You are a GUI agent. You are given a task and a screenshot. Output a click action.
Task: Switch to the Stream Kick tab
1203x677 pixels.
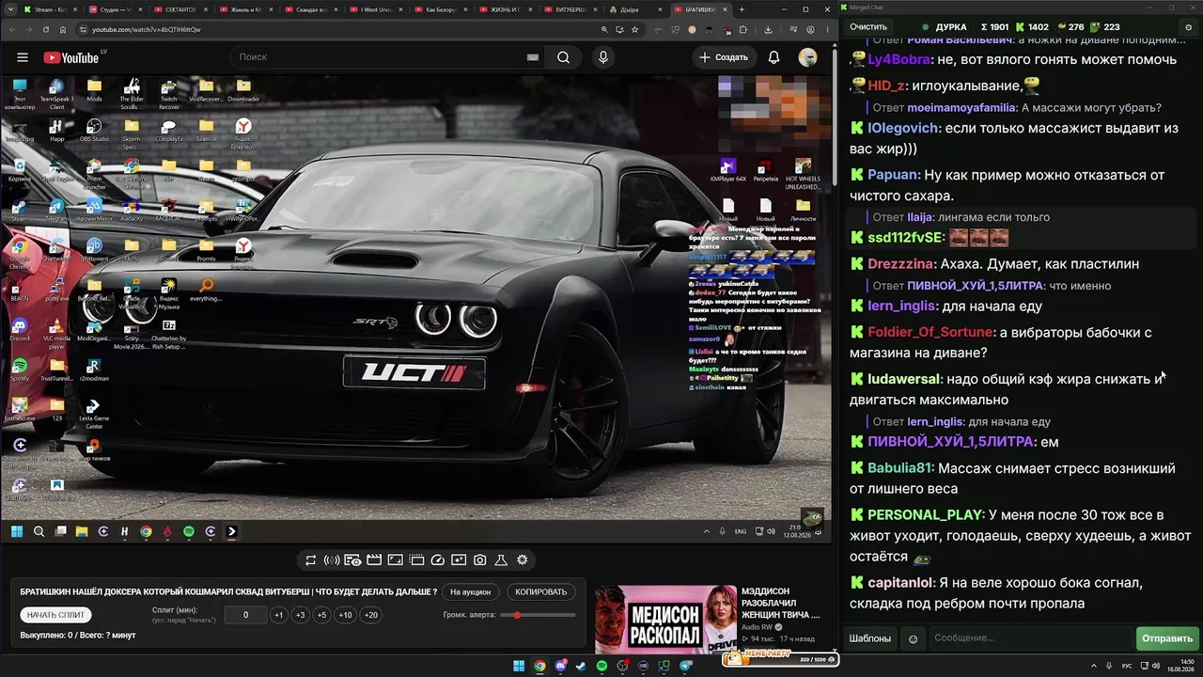pos(49,9)
